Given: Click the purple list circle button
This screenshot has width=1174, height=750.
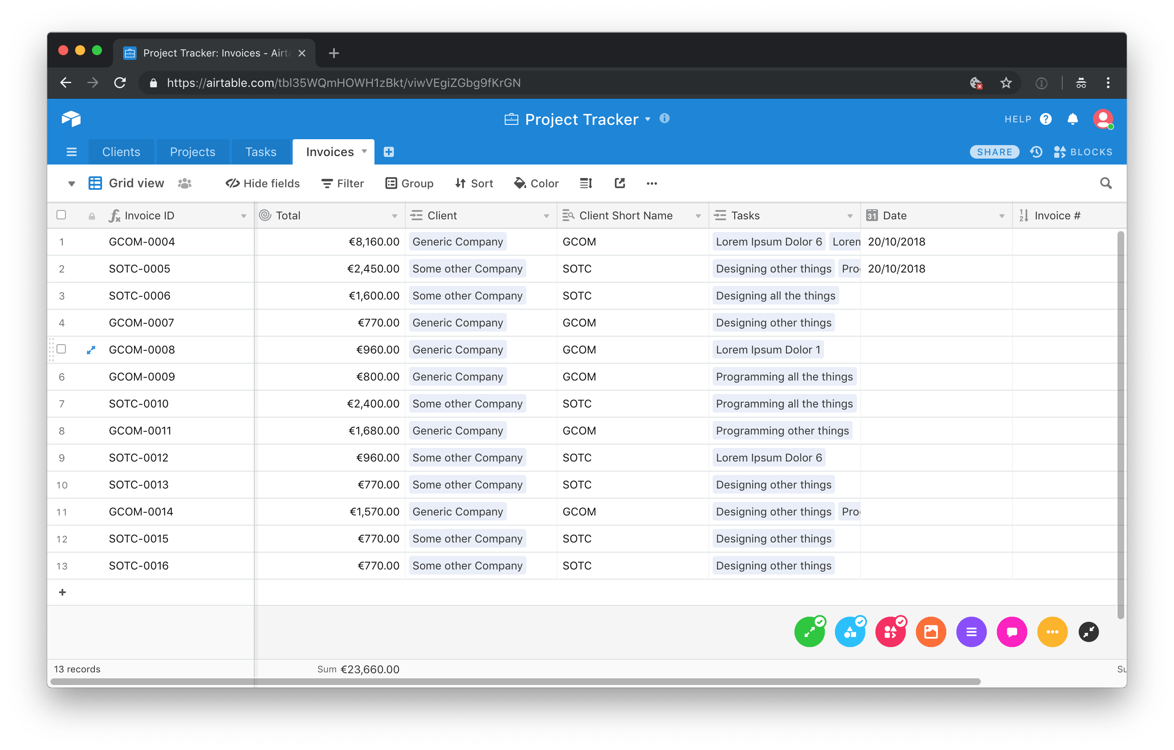Looking at the screenshot, I should pos(971,632).
